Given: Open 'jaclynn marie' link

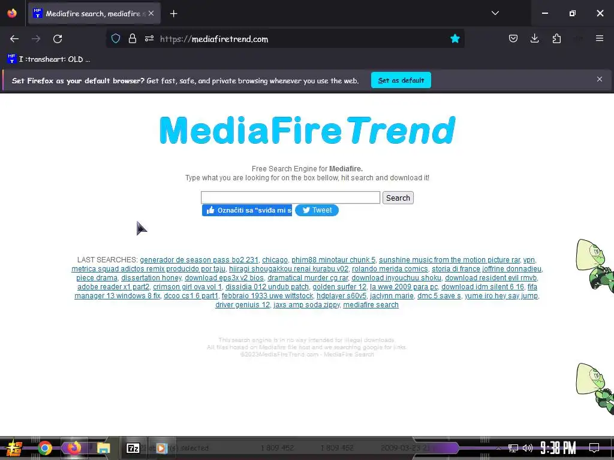Looking at the screenshot, I should point(392,296).
